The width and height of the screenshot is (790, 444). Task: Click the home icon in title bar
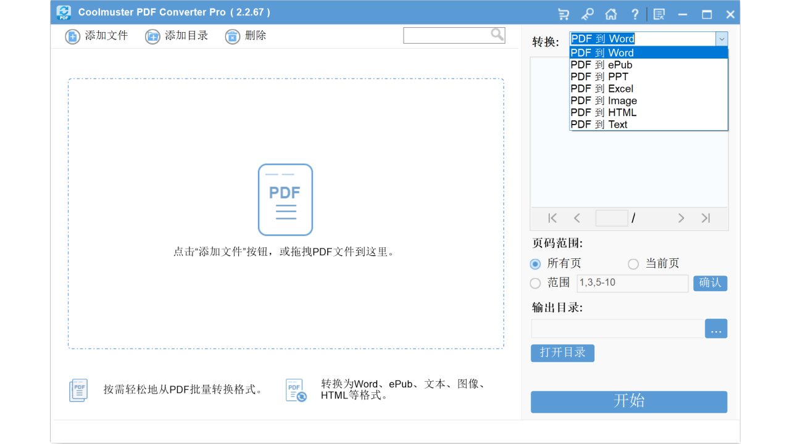click(611, 13)
